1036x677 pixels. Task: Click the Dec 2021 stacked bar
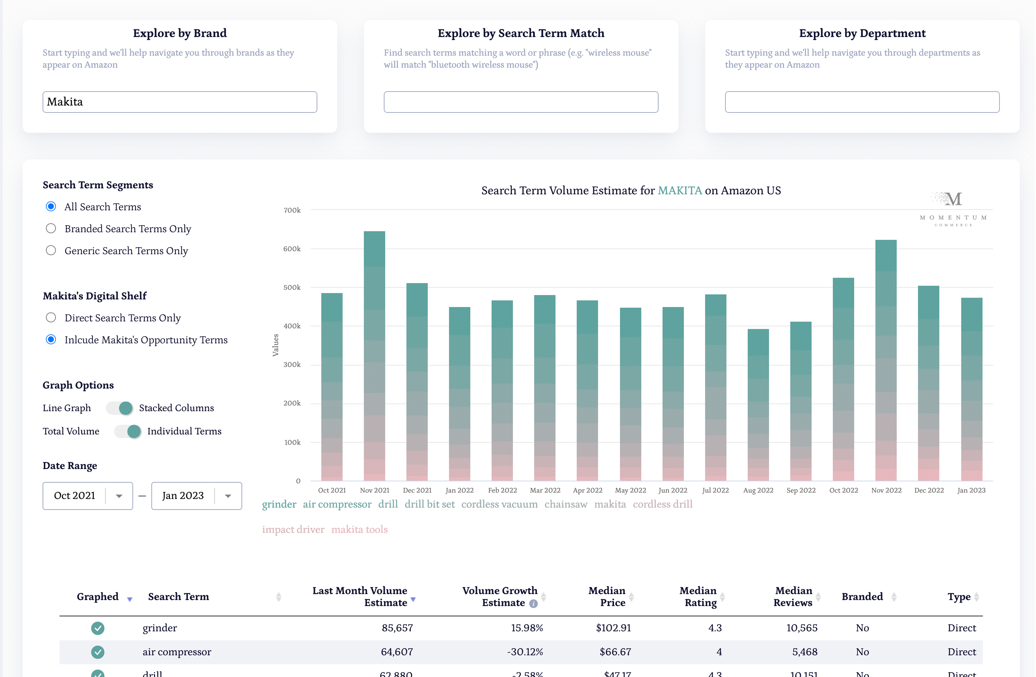[417, 382]
